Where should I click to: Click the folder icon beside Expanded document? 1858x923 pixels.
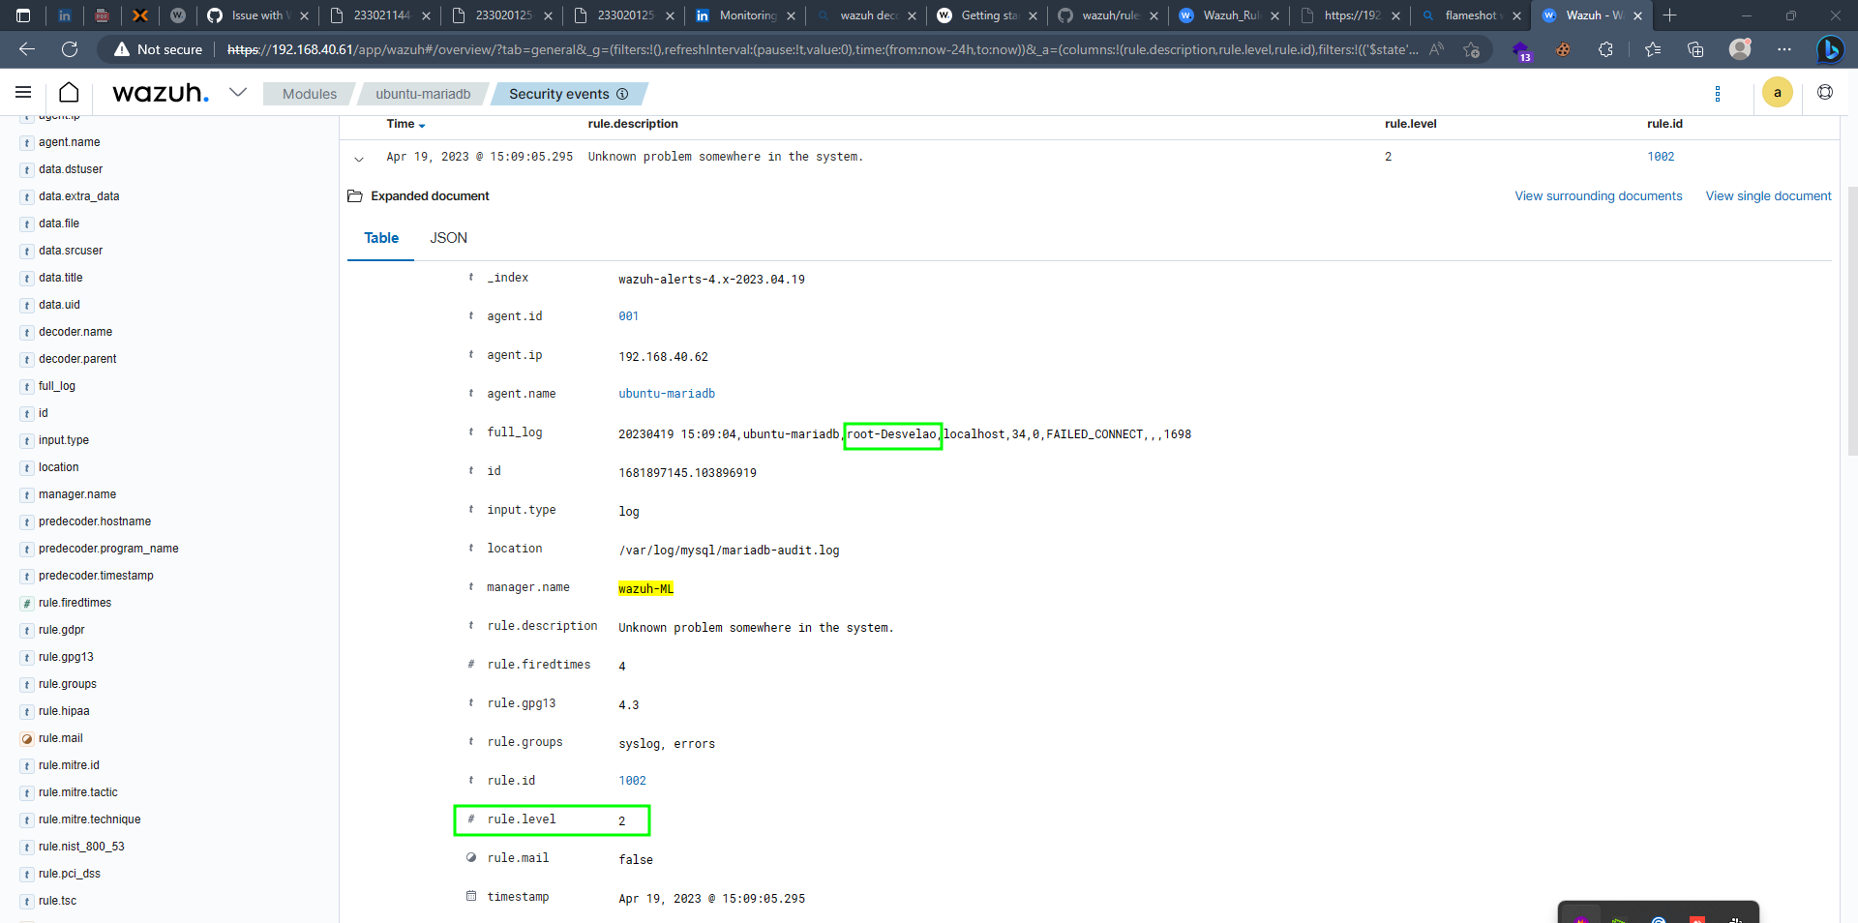pos(355,196)
